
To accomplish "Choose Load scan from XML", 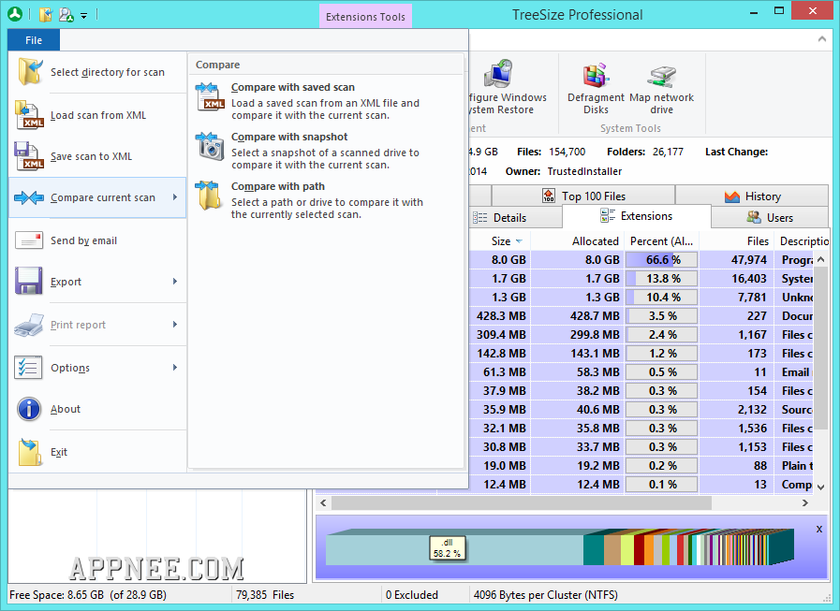I will 97,114.
